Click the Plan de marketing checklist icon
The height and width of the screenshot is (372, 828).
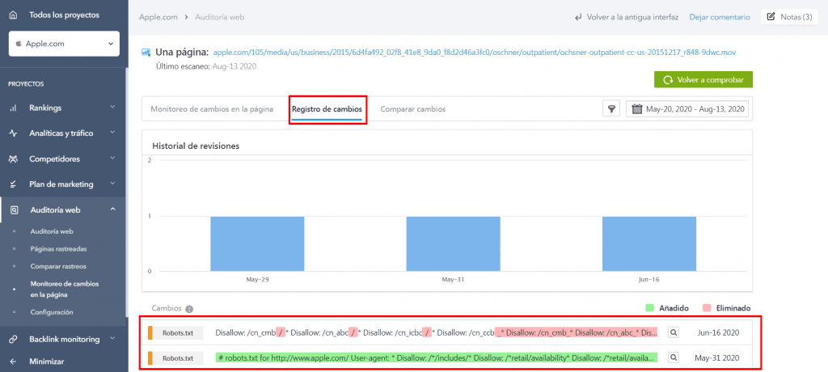pos(14,184)
